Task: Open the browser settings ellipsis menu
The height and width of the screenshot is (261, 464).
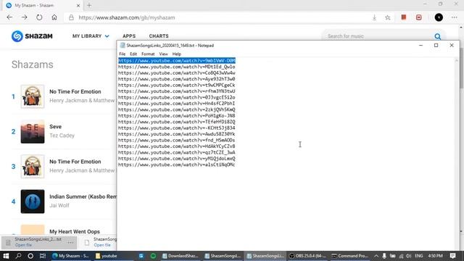Action: 455,17
